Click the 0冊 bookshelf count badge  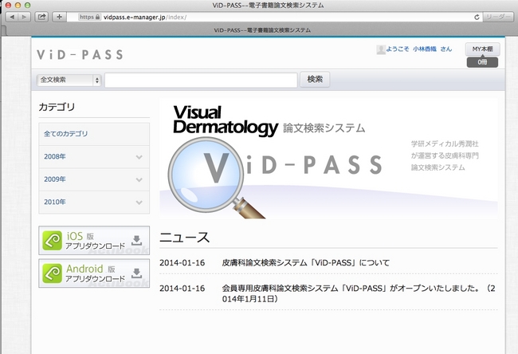[x=482, y=62]
